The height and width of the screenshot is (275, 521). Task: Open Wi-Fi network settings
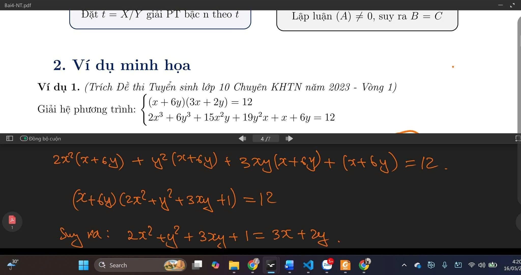(x=471, y=265)
